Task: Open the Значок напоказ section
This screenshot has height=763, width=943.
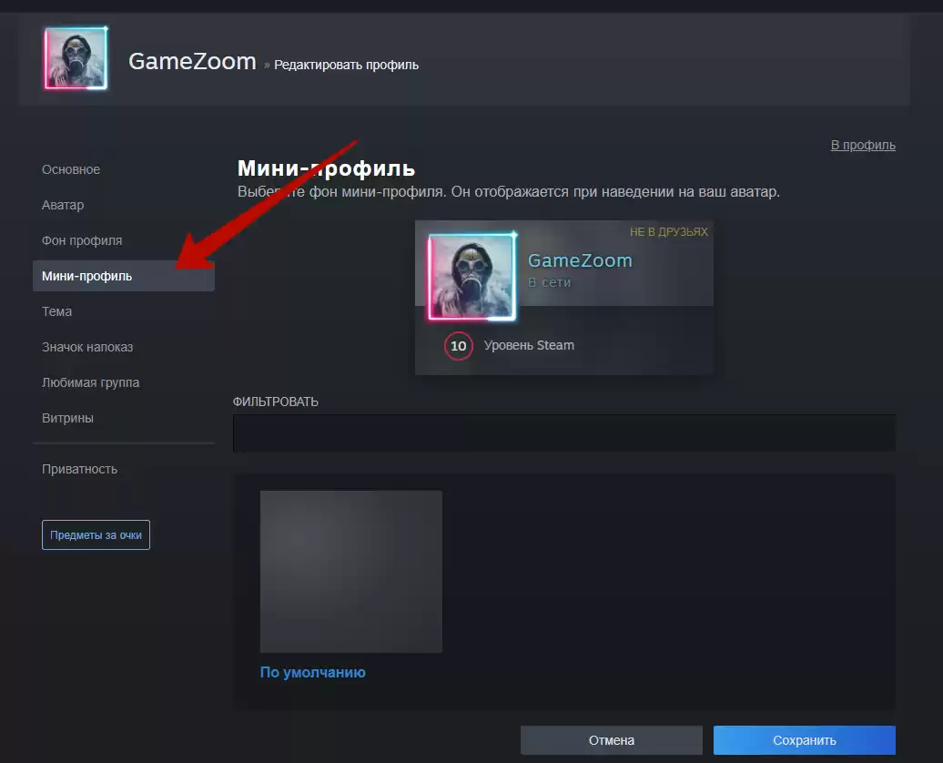Action: [87, 347]
